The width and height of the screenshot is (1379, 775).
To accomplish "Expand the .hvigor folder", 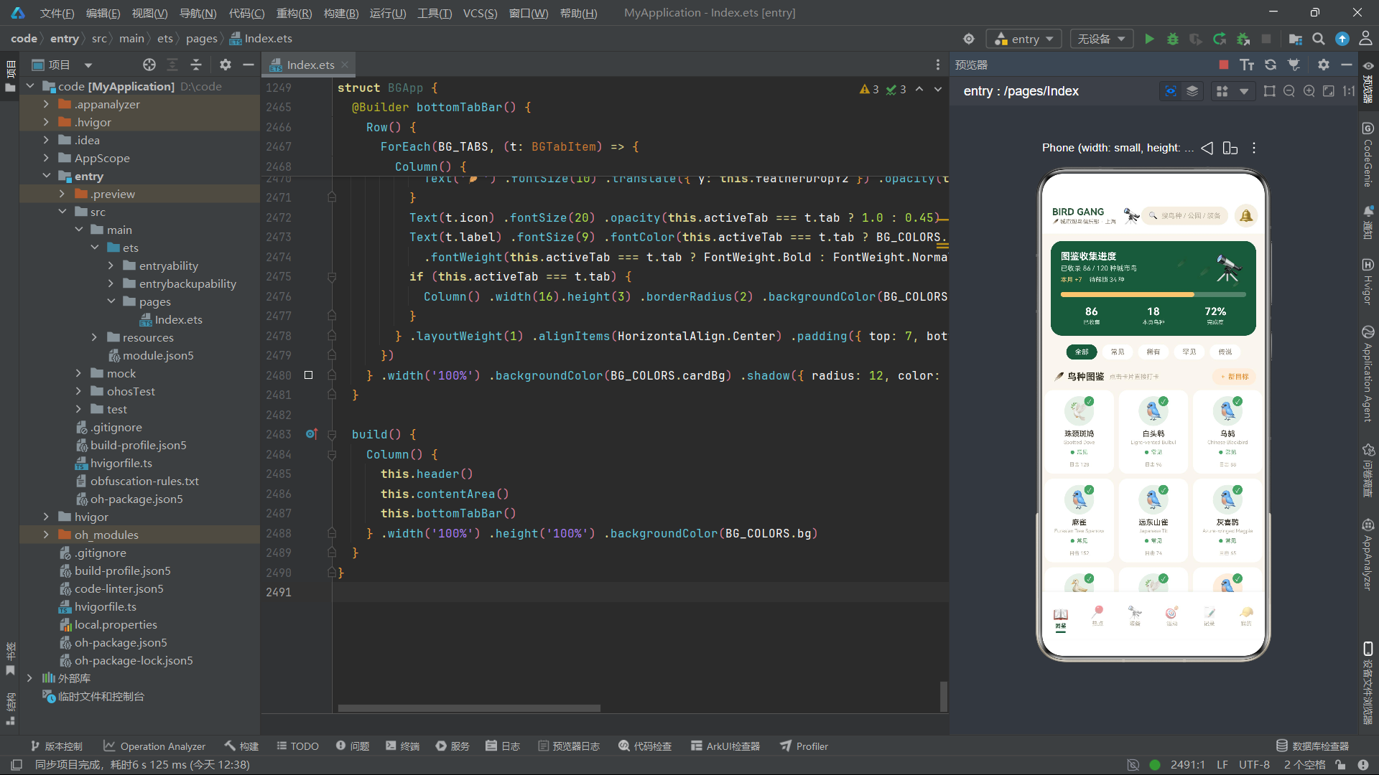I will (47, 122).
